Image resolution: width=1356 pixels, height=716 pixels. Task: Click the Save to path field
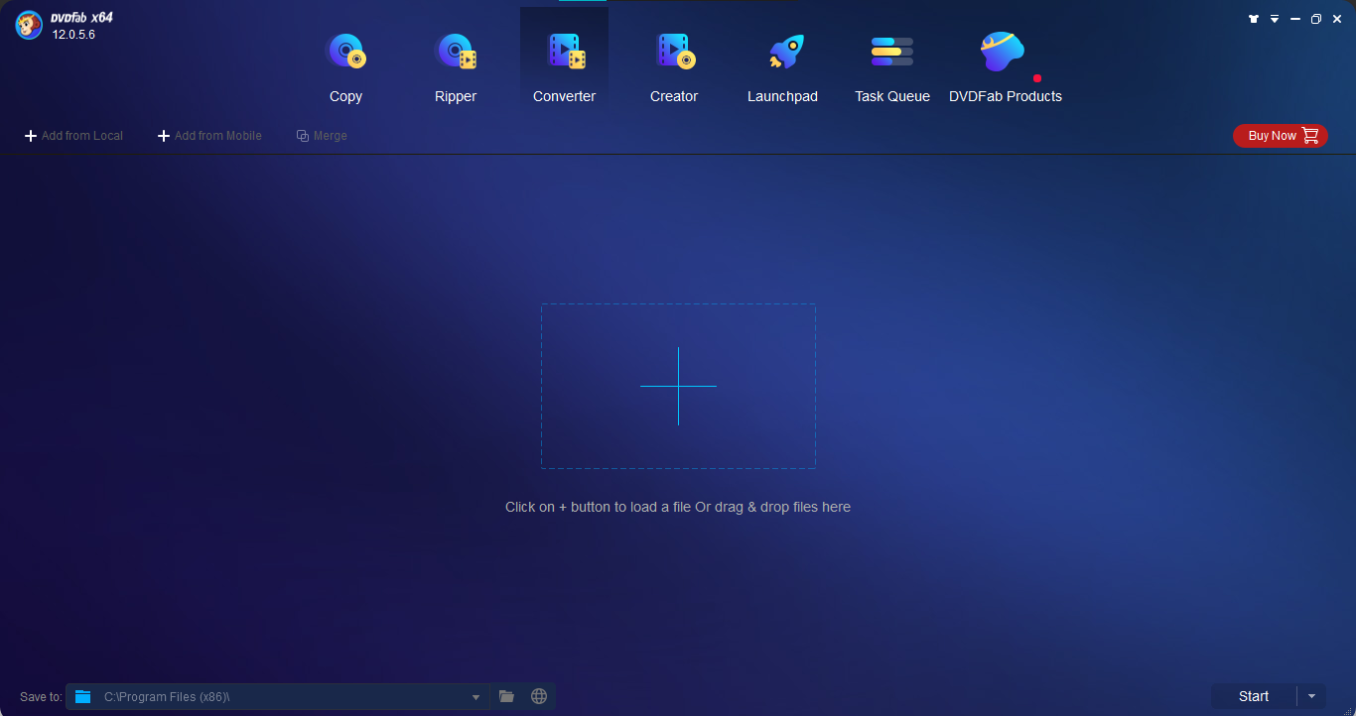278,697
